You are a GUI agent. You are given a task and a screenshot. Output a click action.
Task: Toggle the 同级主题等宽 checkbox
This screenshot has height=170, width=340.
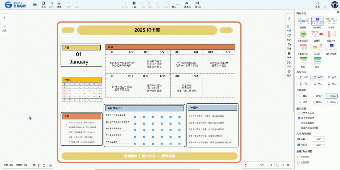coord(299,123)
